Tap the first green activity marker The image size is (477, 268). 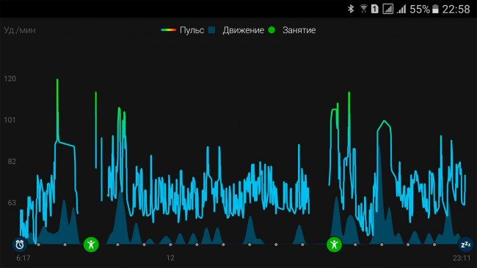[91, 245]
